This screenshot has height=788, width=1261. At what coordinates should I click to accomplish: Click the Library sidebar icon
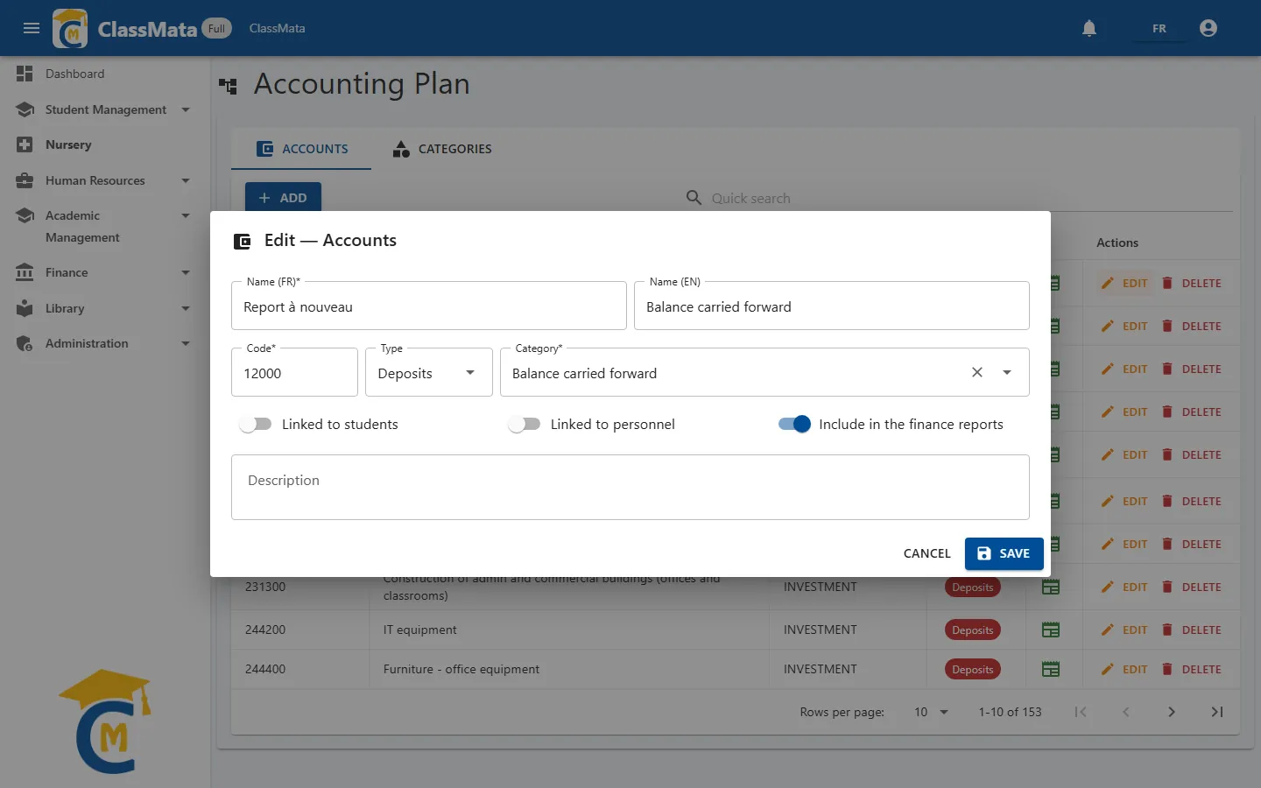coord(25,308)
